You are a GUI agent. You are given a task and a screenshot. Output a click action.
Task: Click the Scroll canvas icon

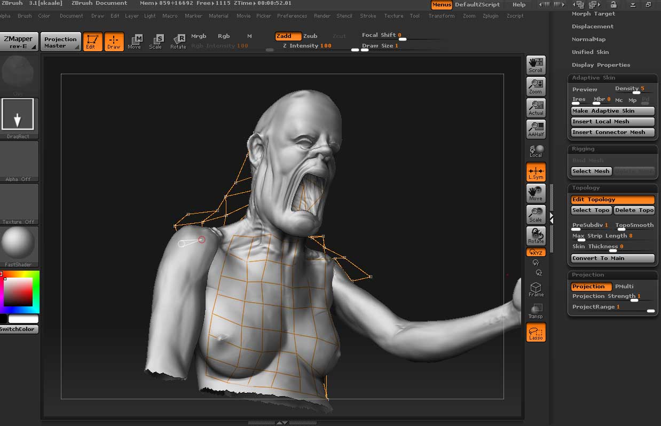click(x=536, y=65)
